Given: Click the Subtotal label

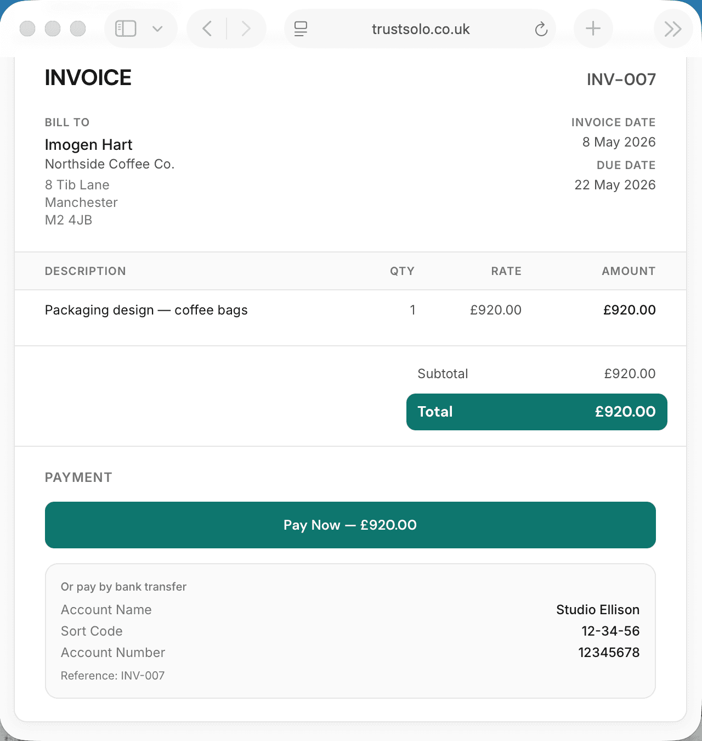Looking at the screenshot, I should pos(443,374).
